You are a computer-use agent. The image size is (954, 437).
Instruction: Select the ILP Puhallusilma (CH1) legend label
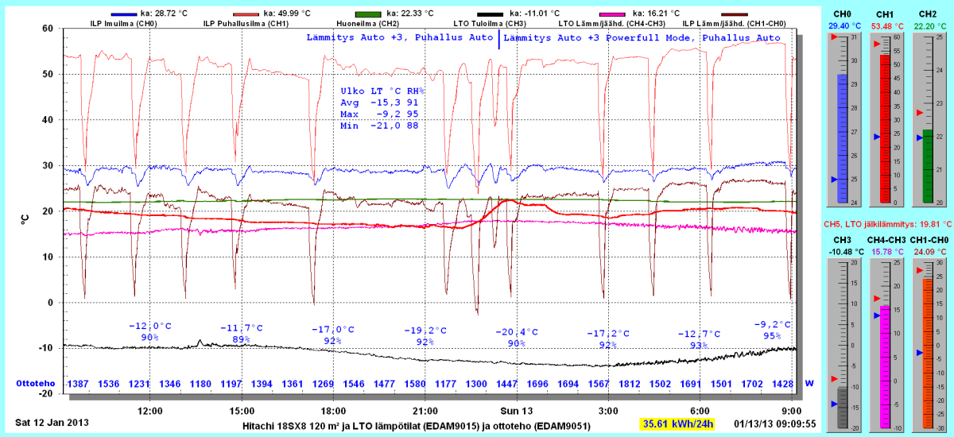(246, 24)
